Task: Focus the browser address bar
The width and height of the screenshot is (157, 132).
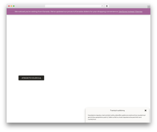Action: click(x=74, y=6)
